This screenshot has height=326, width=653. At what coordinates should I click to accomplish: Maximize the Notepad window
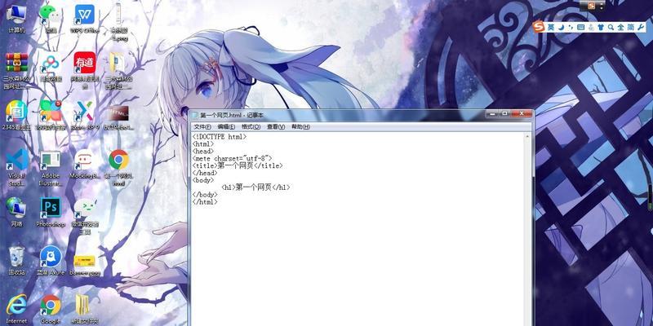pyautogui.click(x=504, y=113)
